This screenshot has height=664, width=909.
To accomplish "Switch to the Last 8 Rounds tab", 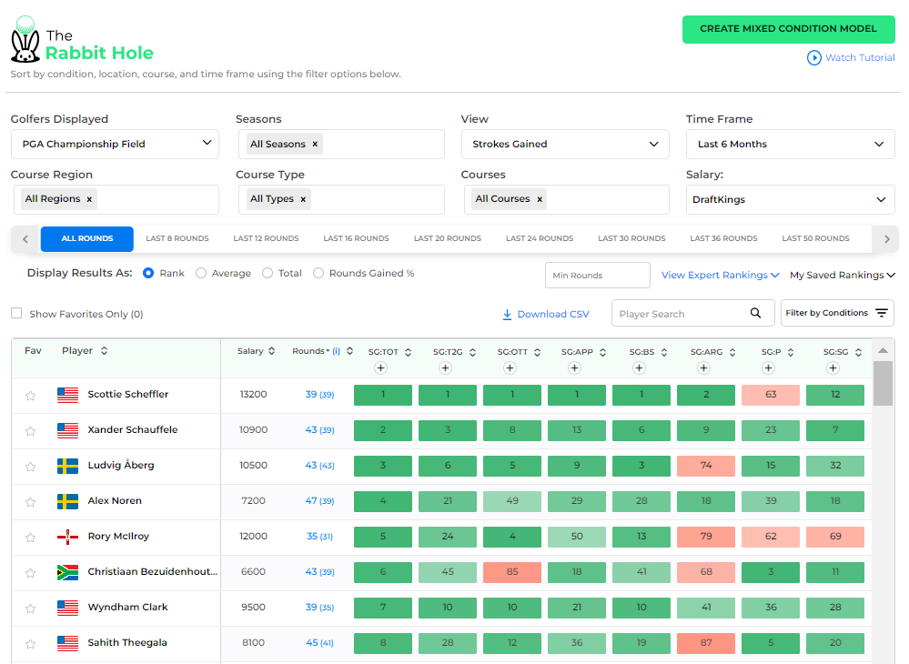I will 177,238.
